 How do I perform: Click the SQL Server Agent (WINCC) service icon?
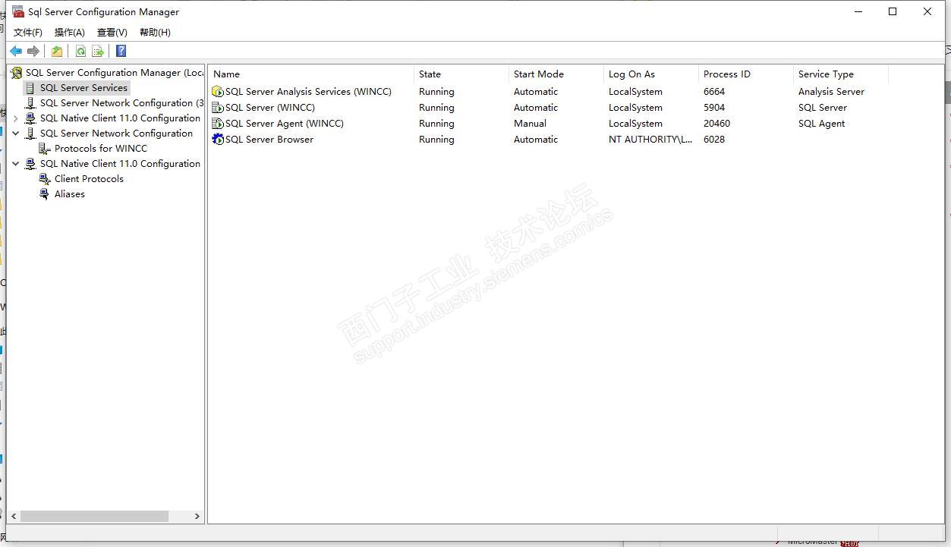coord(218,124)
